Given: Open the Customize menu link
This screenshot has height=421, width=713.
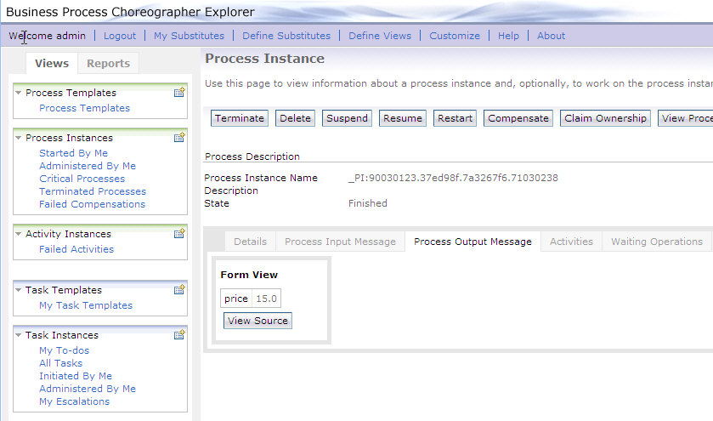Looking at the screenshot, I should (455, 36).
